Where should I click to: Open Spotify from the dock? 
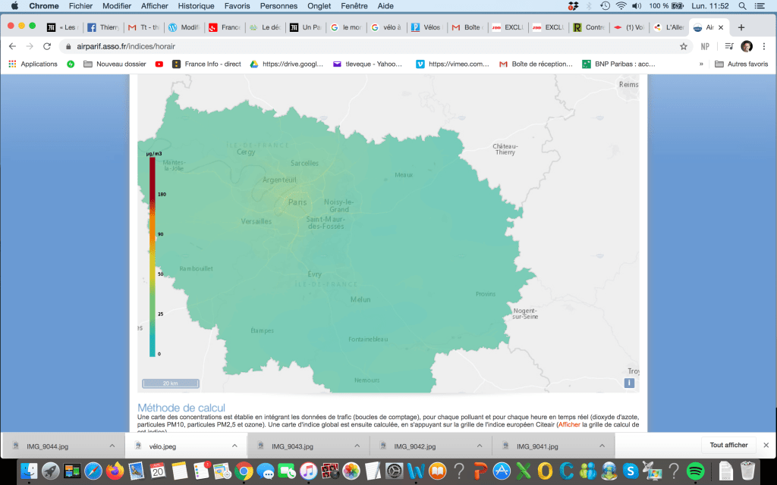click(x=694, y=471)
